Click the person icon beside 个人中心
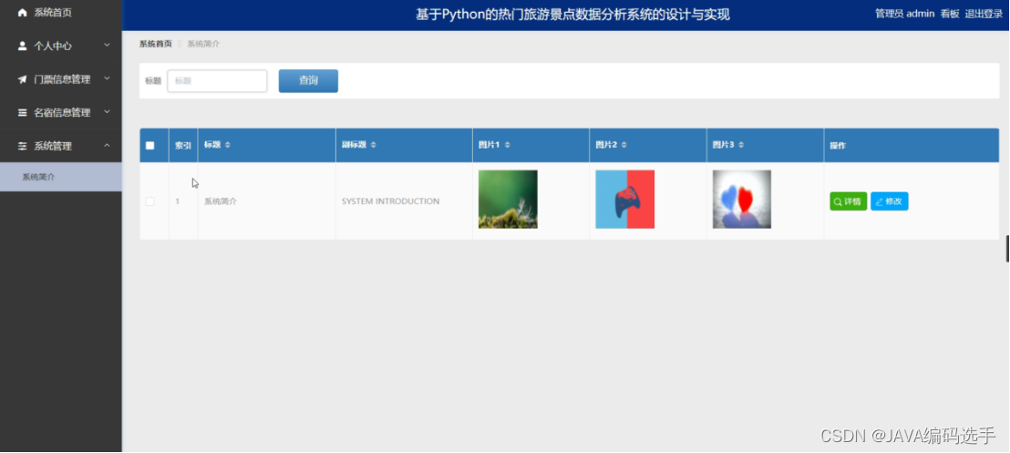 click(23, 46)
